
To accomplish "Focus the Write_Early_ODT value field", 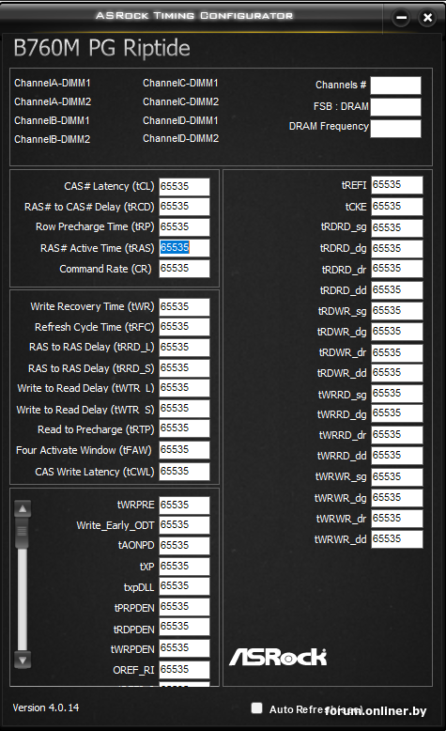I will (184, 525).
